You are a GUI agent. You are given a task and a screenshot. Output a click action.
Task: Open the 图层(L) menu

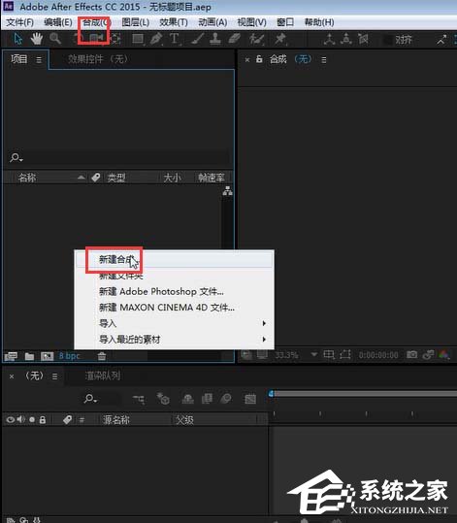pos(136,22)
